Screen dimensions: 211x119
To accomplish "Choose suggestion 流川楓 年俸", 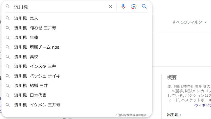I will (x=26, y=38).
